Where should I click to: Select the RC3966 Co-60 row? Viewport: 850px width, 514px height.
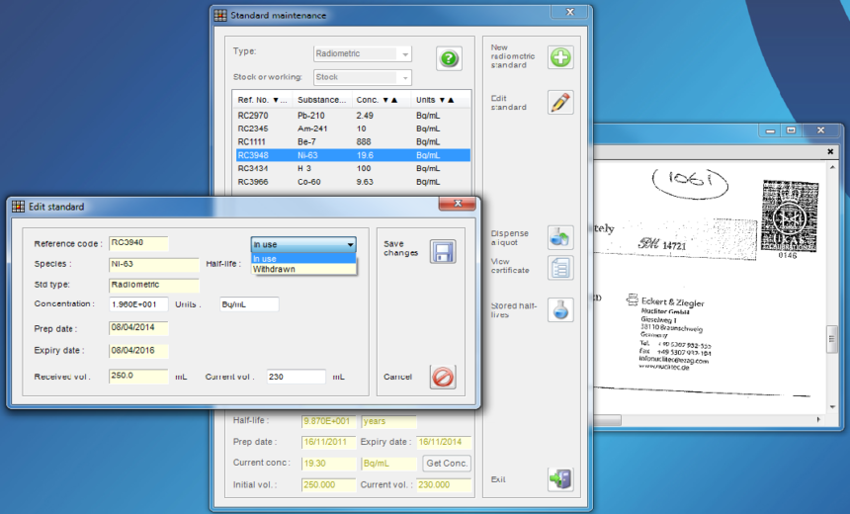point(353,182)
